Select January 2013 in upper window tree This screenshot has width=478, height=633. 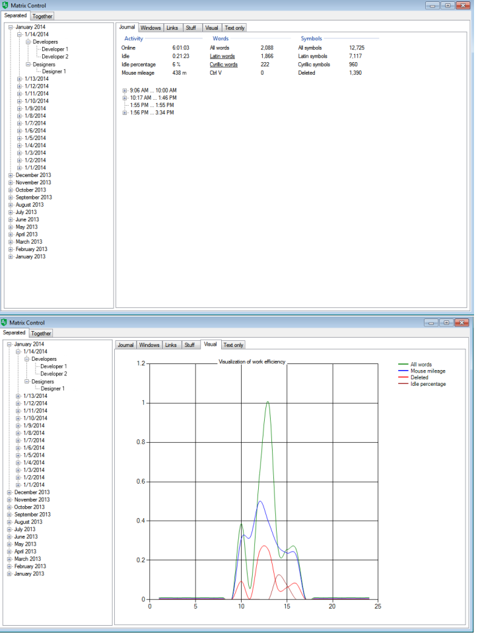(x=30, y=257)
